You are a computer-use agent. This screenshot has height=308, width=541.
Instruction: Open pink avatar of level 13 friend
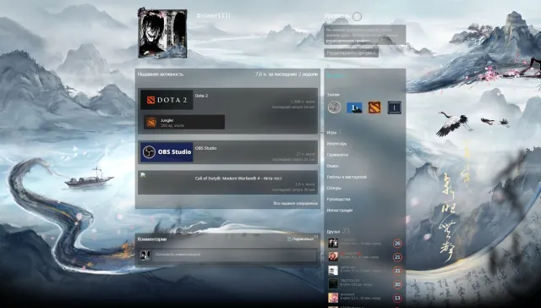tap(333, 298)
